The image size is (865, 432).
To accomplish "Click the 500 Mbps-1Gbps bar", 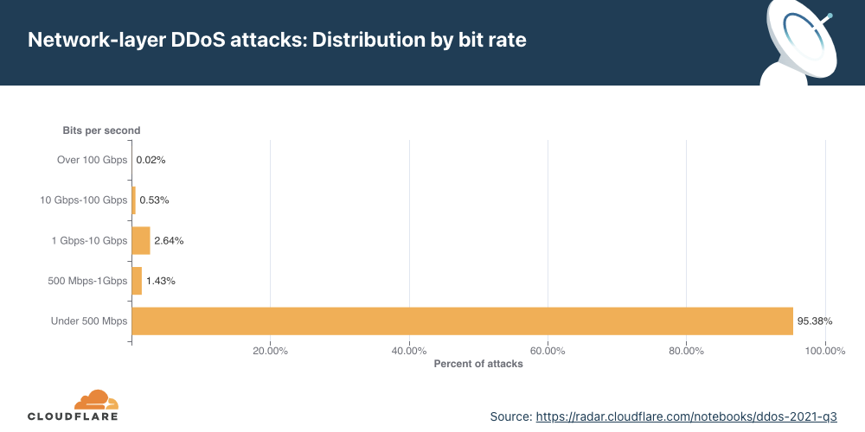I will point(137,281).
